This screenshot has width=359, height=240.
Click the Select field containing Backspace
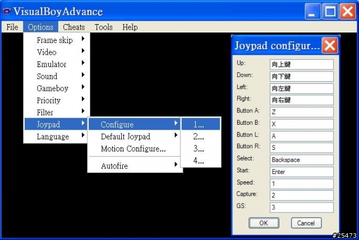tap(302, 160)
